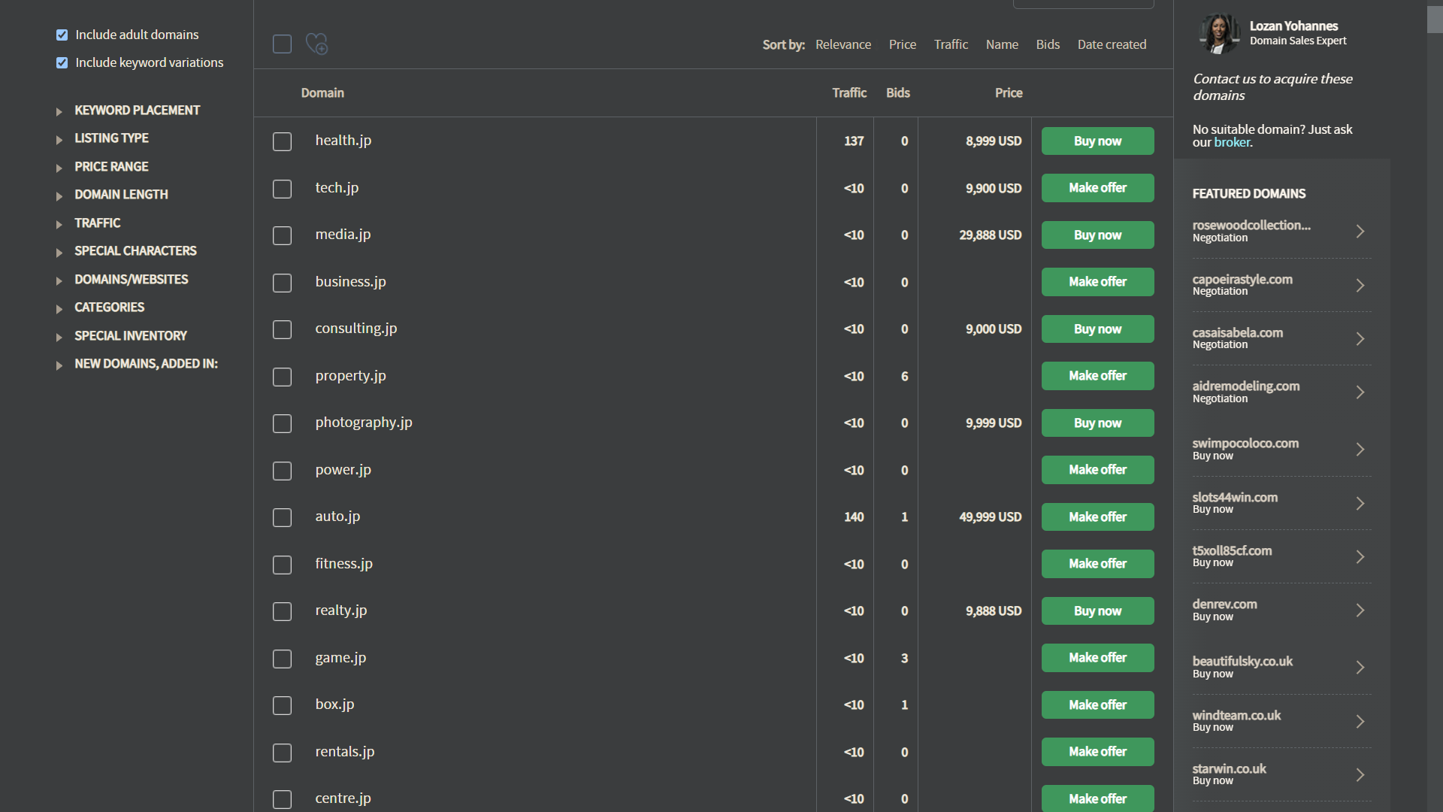Image resolution: width=1443 pixels, height=812 pixels.
Task: Click the chevron next to denrev.com
Action: click(x=1360, y=611)
